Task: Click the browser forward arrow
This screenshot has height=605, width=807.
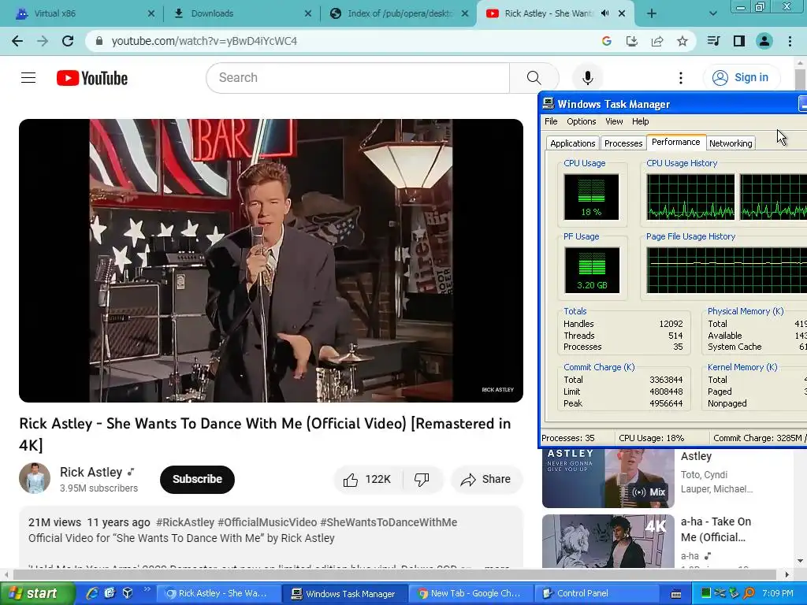Action: pyautogui.click(x=43, y=41)
